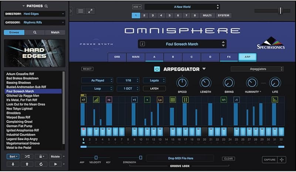
Task: Adjust the Groove Lock Strength slider
Action: (x=141, y=158)
